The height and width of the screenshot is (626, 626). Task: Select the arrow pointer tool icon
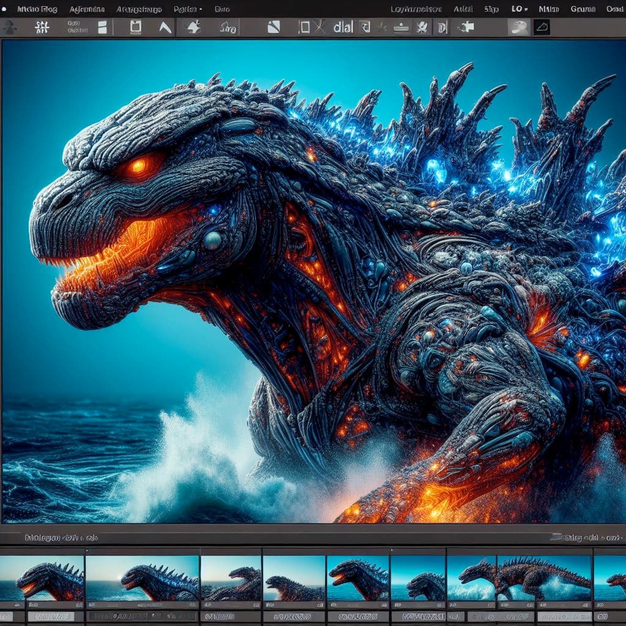165,27
